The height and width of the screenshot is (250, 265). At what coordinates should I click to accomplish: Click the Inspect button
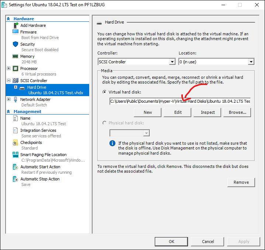point(208,112)
